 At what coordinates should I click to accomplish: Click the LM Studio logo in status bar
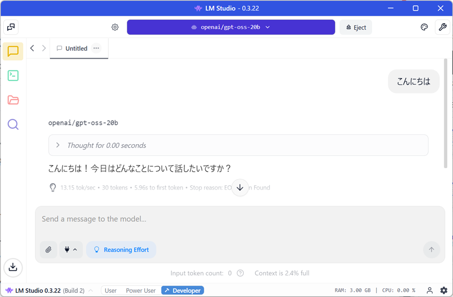point(9,290)
